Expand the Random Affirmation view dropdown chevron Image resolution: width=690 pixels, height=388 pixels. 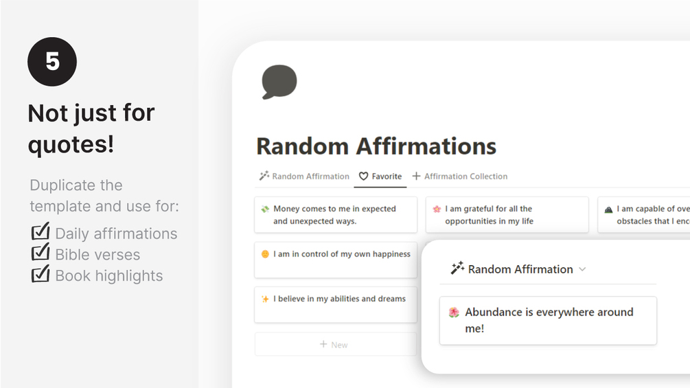582,269
